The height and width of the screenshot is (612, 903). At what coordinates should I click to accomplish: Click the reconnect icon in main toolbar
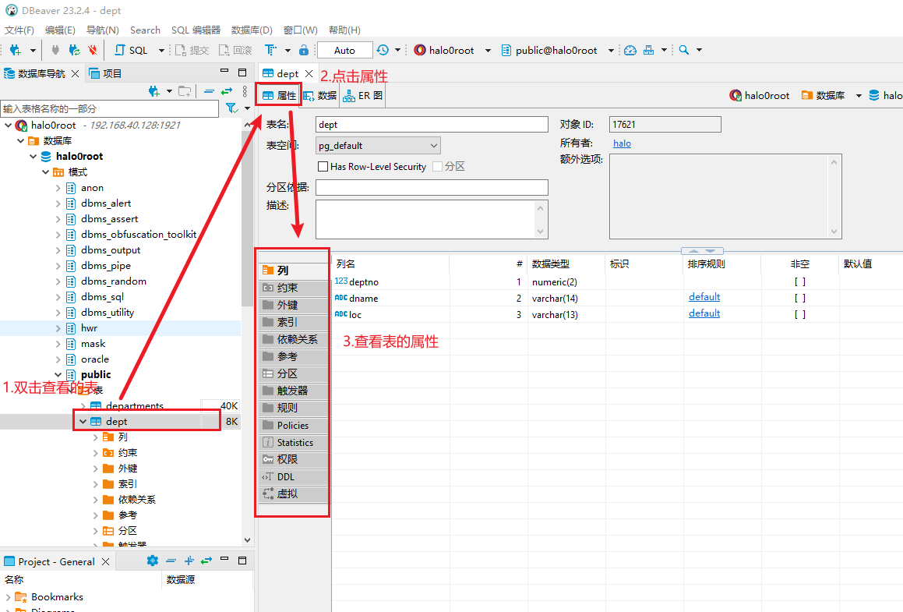point(74,50)
